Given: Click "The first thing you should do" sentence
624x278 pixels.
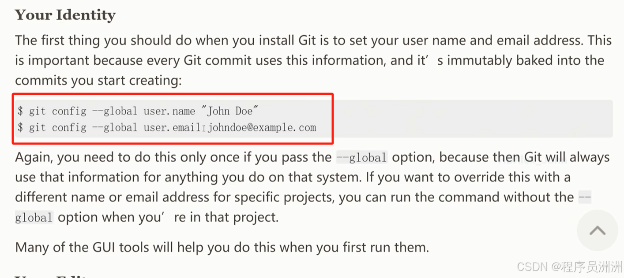Looking at the screenshot, I should 313,41.
